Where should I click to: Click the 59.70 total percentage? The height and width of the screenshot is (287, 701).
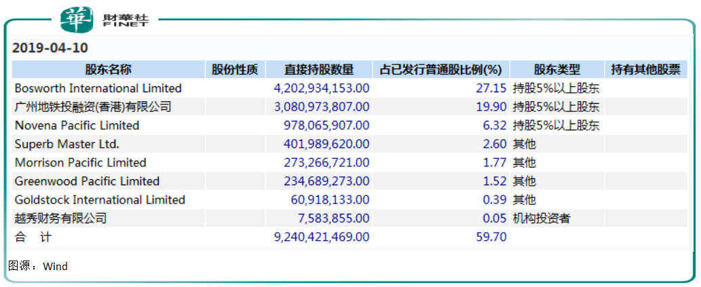click(491, 237)
